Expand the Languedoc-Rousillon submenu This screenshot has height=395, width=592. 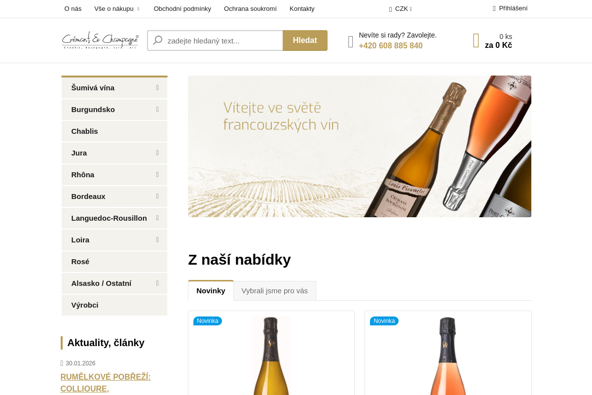click(x=157, y=218)
